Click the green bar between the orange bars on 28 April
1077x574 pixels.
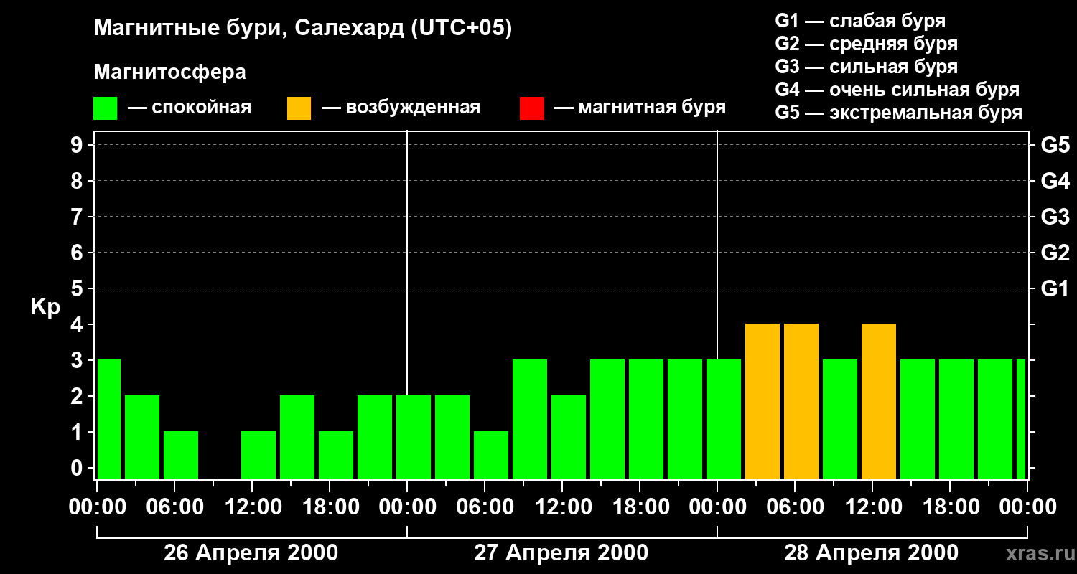pos(840,420)
